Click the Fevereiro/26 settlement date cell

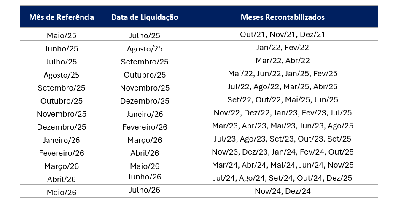[x=145, y=126]
